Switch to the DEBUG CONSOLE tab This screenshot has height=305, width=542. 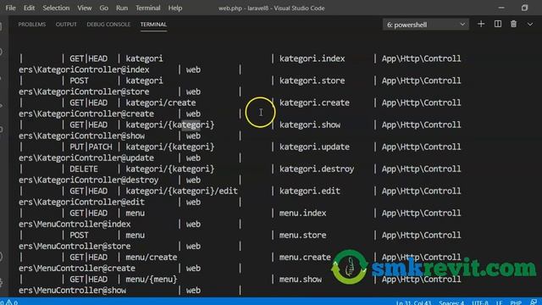pyautogui.click(x=108, y=25)
